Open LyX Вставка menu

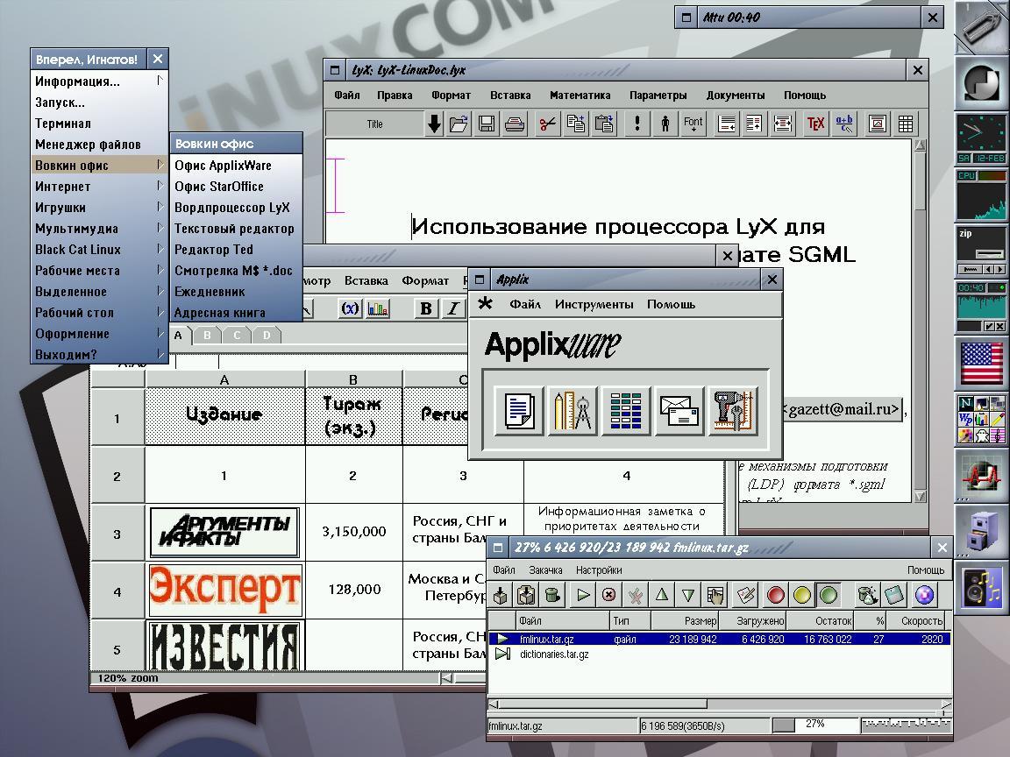point(510,95)
